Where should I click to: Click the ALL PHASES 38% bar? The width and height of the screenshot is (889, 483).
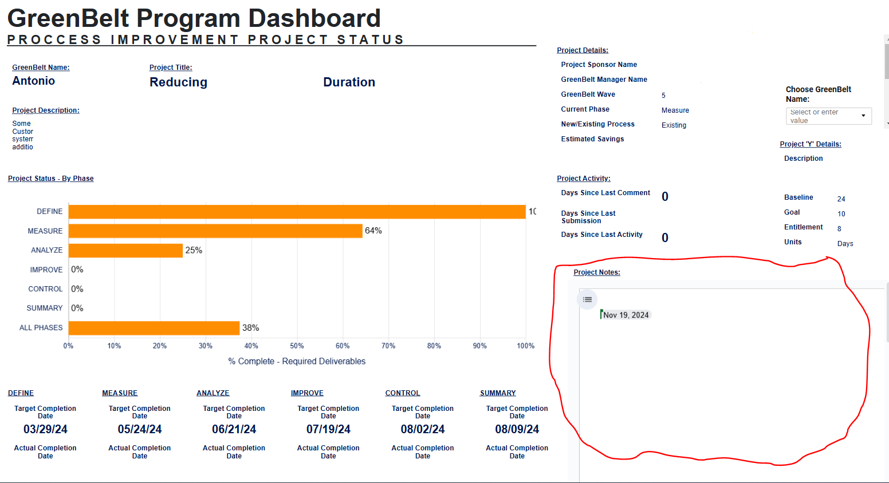pyautogui.click(x=154, y=328)
